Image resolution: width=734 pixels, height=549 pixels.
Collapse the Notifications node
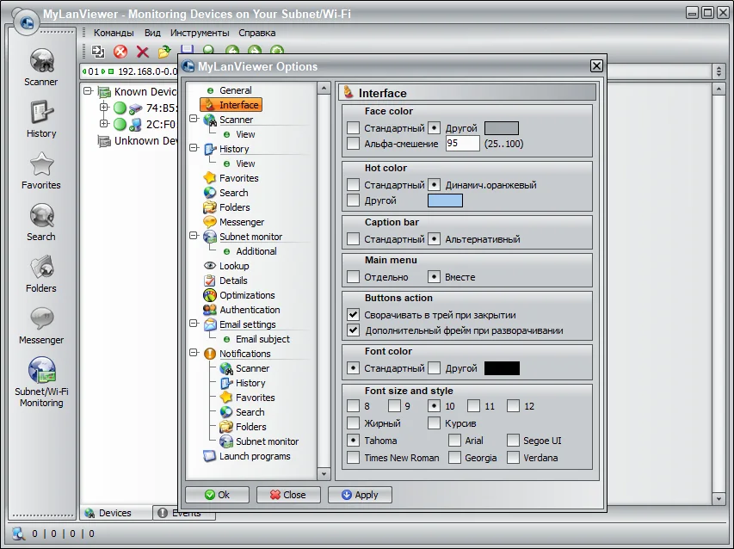pyautogui.click(x=194, y=353)
